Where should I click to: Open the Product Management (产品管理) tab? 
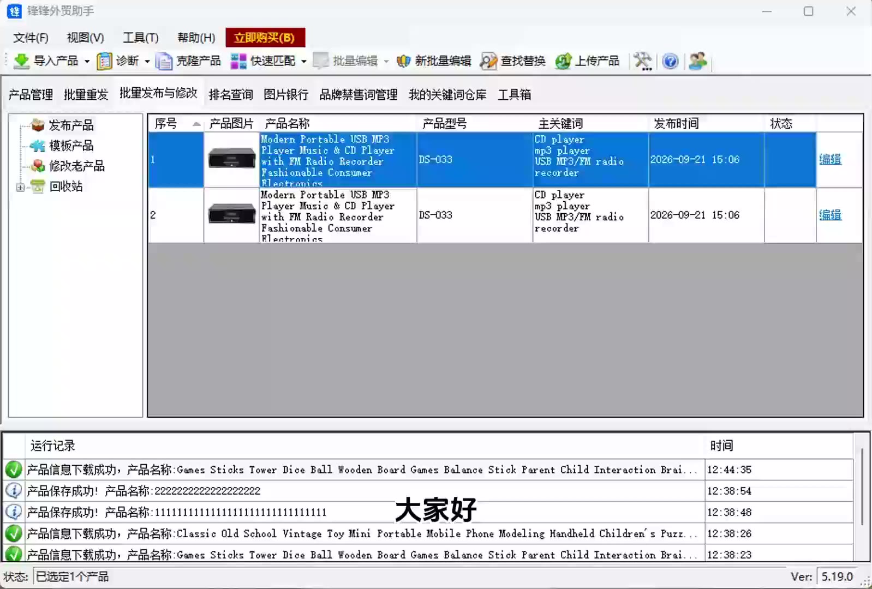31,95
